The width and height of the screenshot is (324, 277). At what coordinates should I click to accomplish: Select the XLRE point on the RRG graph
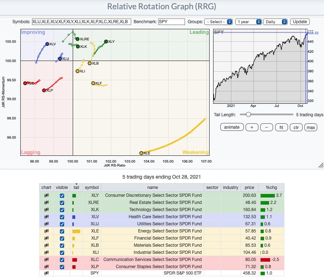pos(77,39)
